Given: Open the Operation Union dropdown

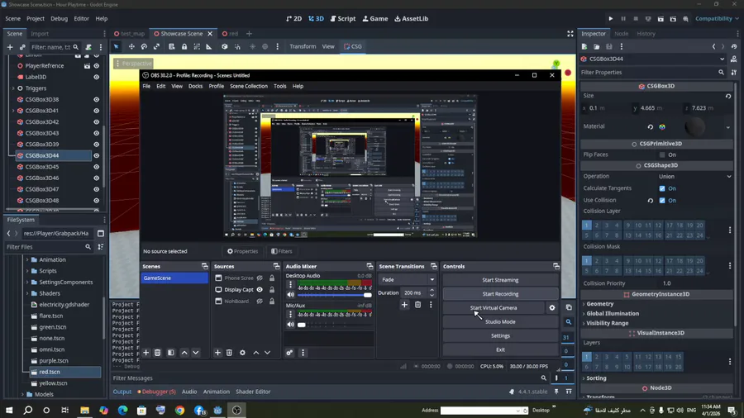Looking at the screenshot, I should (x=693, y=176).
